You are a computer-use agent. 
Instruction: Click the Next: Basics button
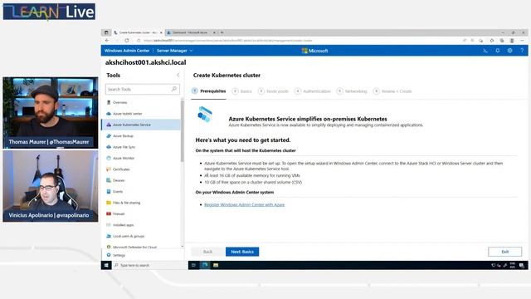[242, 252]
